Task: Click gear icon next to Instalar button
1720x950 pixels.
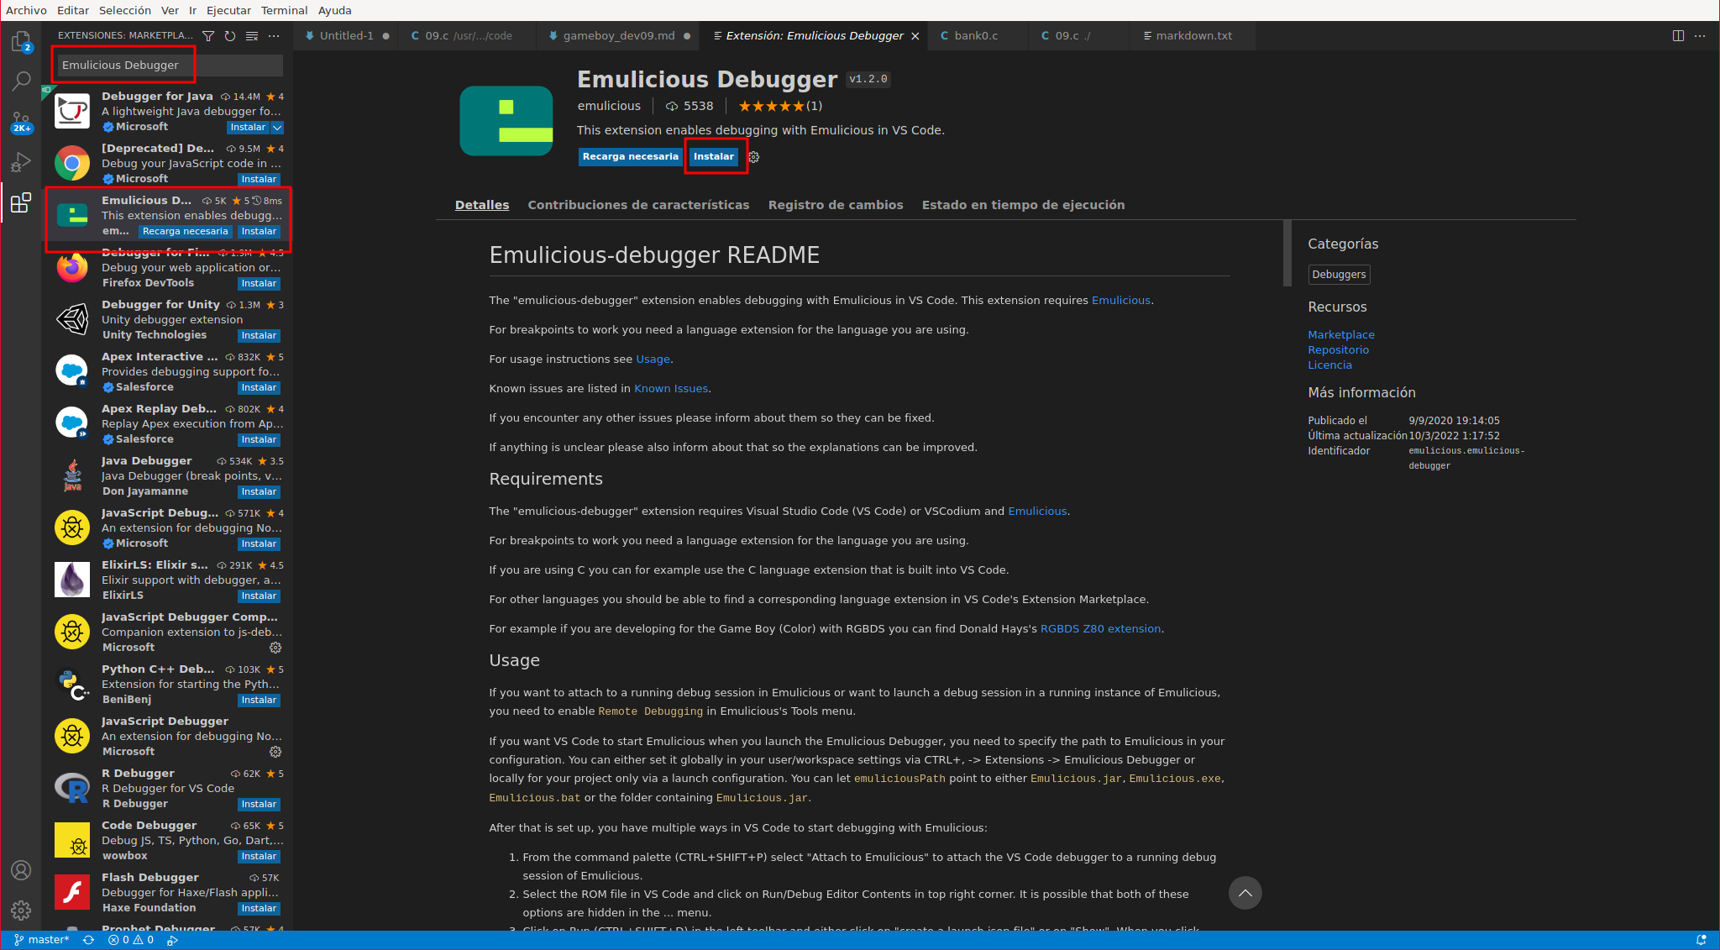Action: point(753,157)
